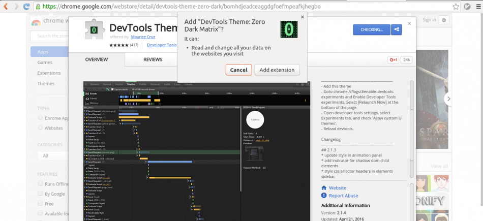Advance carousel with right chevron

pos(448,99)
